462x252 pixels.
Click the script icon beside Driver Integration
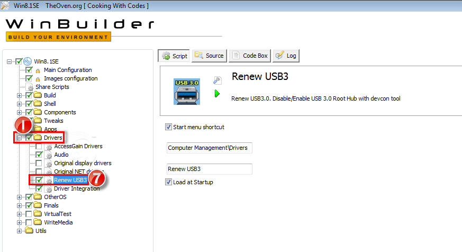pyautogui.click(x=49, y=189)
